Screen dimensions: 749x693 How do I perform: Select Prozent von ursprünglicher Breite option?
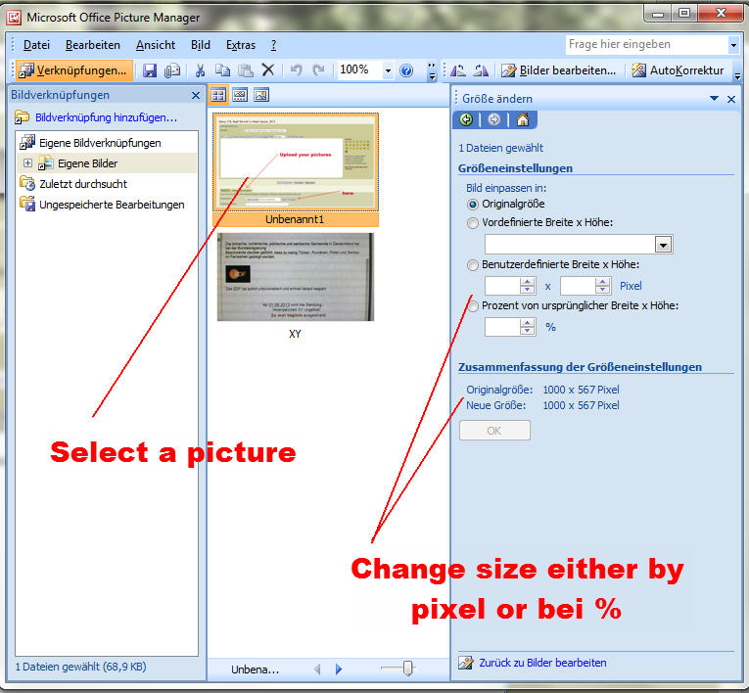pos(474,305)
